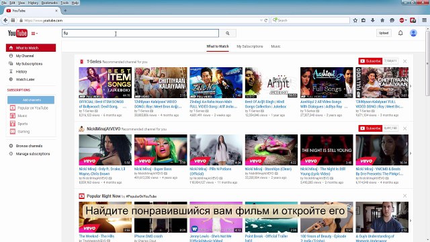The width and height of the screenshot is (430, 242).
Task: Open Nicki Minaj Starships (Clean) link
Action: [x=268, y=169]
